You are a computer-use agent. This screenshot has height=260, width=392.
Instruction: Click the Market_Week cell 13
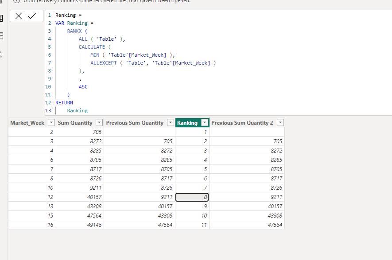(32, 206)
